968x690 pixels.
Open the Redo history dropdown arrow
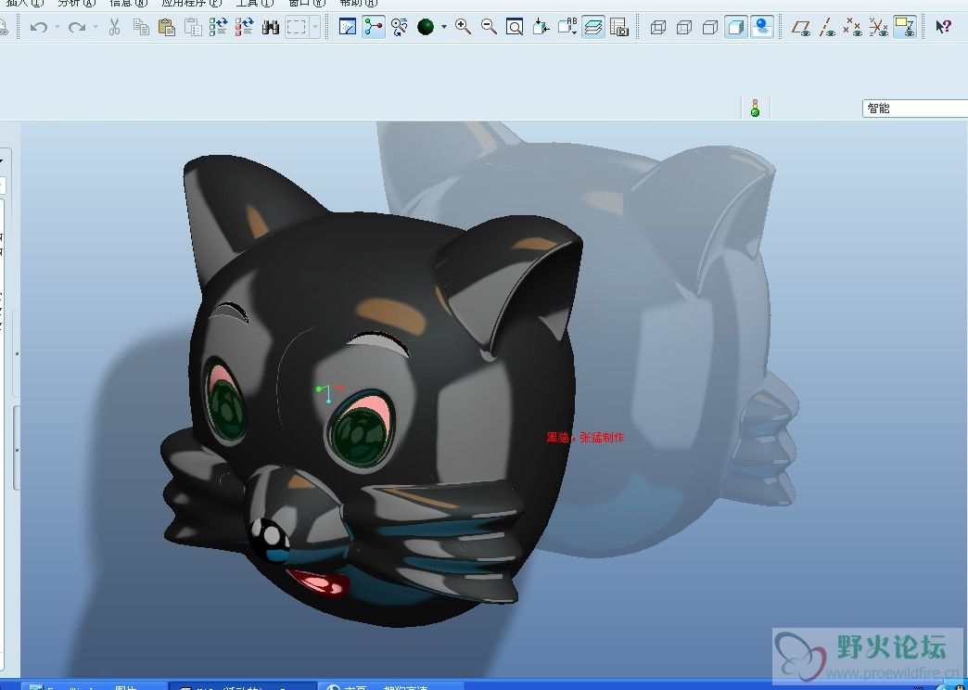[x=96, y=27]
